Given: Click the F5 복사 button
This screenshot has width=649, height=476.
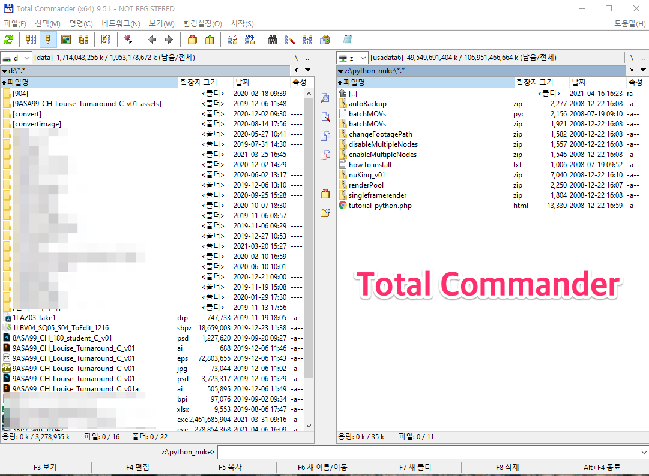Looking at the screenshot, I should click(x=229, y=467).
